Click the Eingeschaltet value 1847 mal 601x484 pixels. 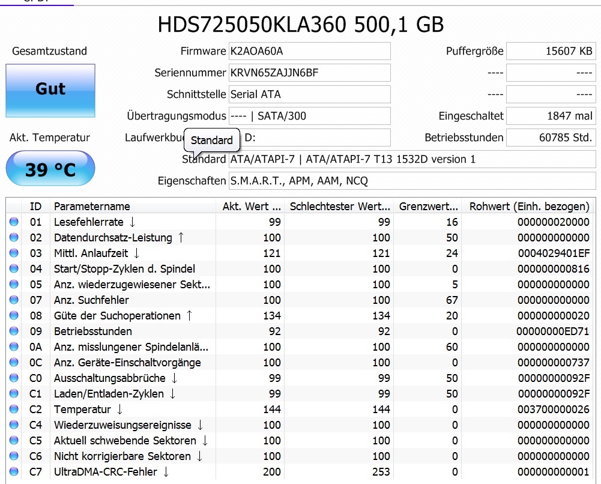551,116
